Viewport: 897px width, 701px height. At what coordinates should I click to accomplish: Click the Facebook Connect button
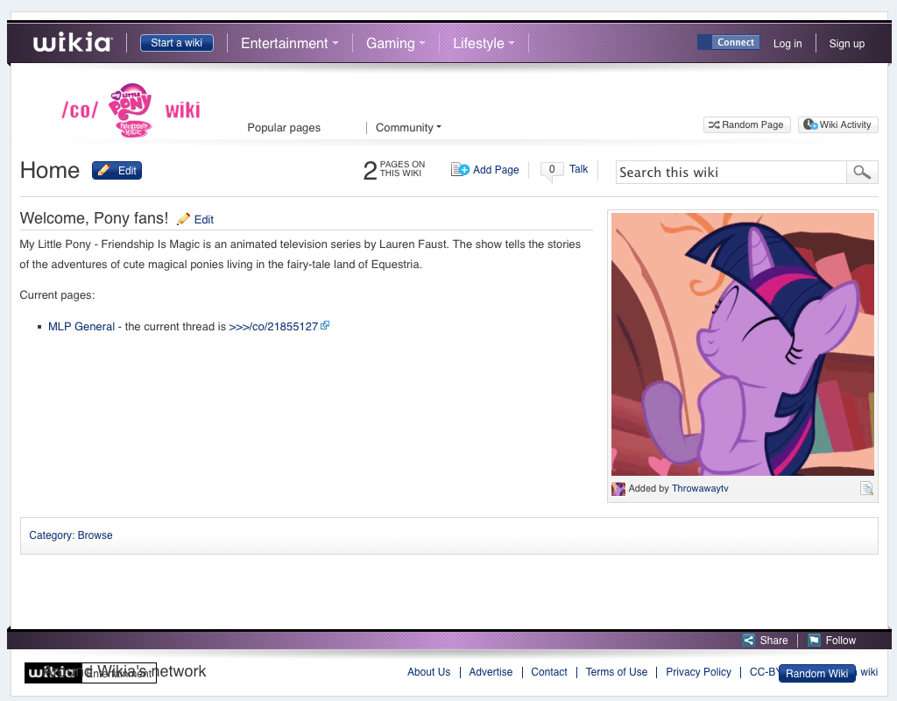click(728, 42)
